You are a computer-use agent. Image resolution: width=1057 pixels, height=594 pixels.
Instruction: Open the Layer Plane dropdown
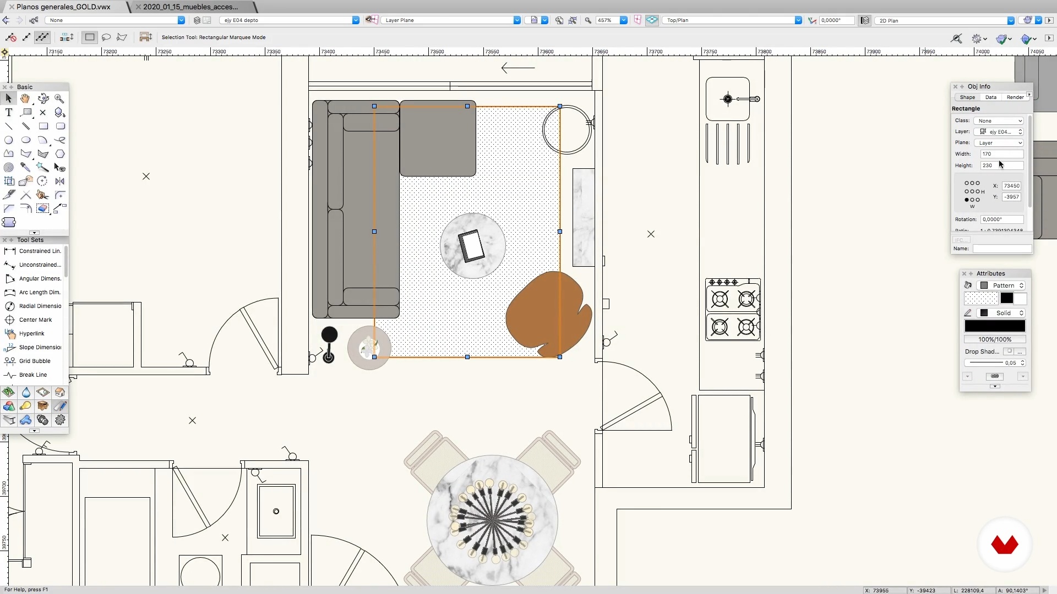[451, 20]
